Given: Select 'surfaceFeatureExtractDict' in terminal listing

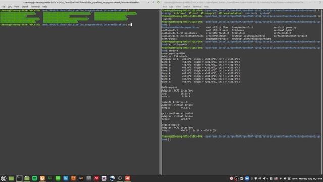Looking at the screenshot, I should tap(290, 36).
